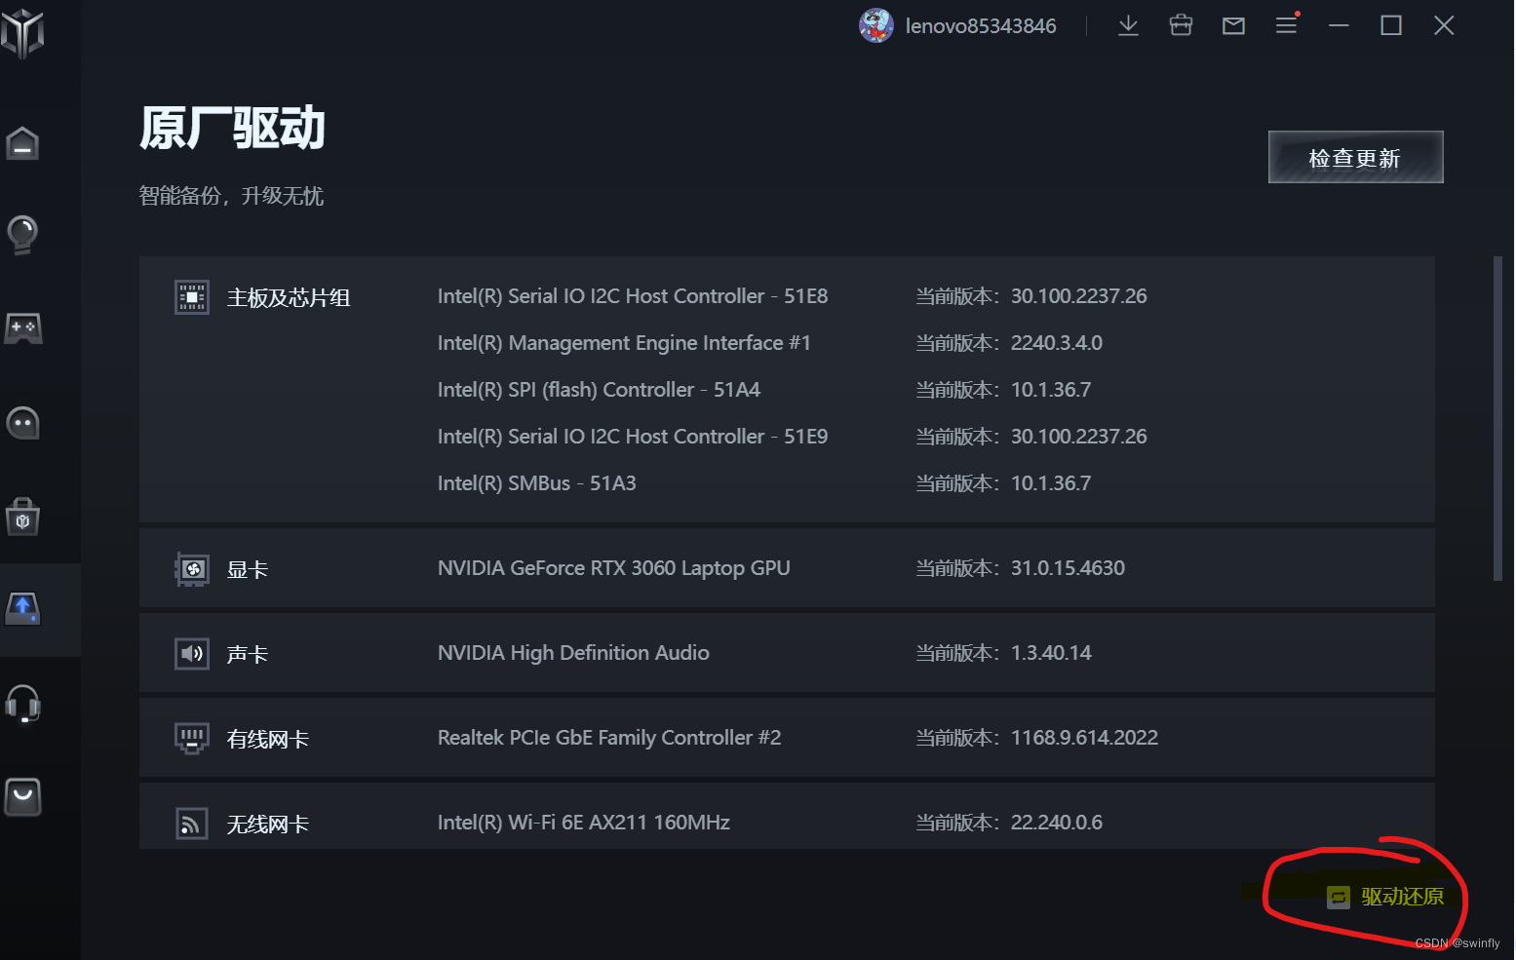The image size is (1516, 960).
Task: Click the 显卡 graphics card icon
Action: 192,569
